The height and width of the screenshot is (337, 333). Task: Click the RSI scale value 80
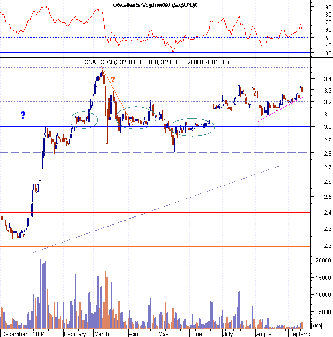coord(328,15)
